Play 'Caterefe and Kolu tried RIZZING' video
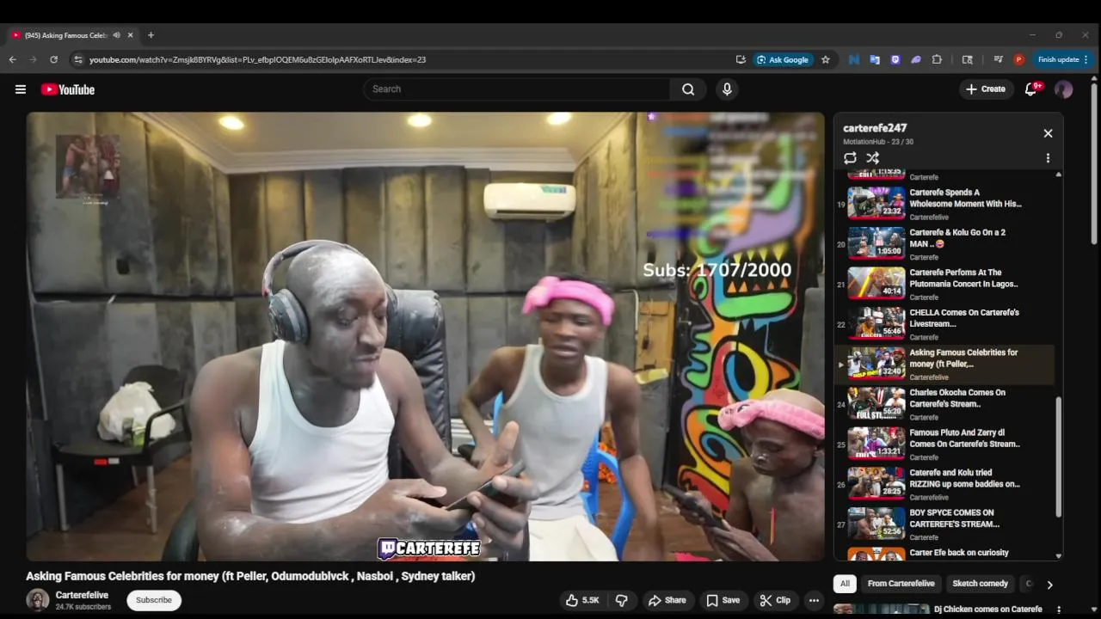The width and height of the screenshot is (1101, 619). [x=944, y=484]
